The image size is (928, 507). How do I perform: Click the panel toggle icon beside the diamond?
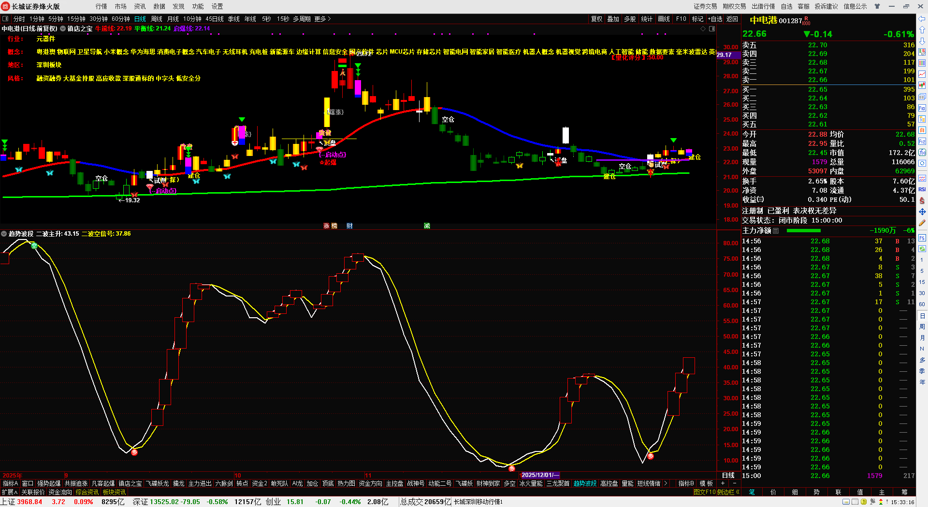(712, 28)
